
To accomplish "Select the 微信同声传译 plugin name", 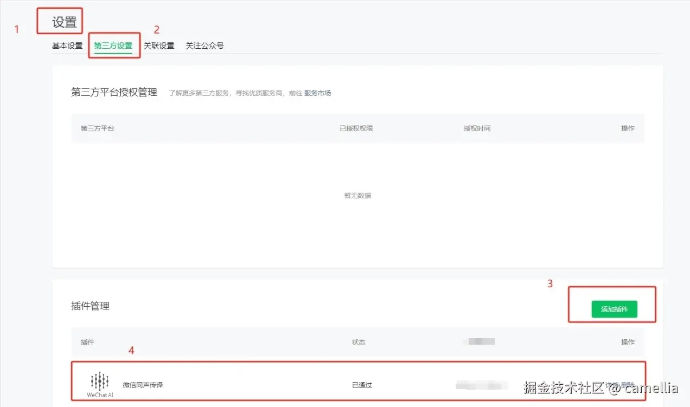I will 143,385.
